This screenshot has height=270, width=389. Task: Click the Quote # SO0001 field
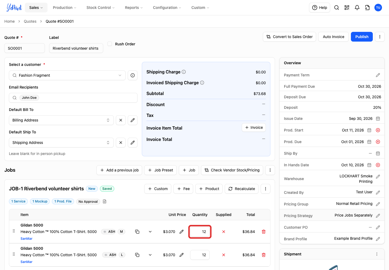[x=25, y=48]
